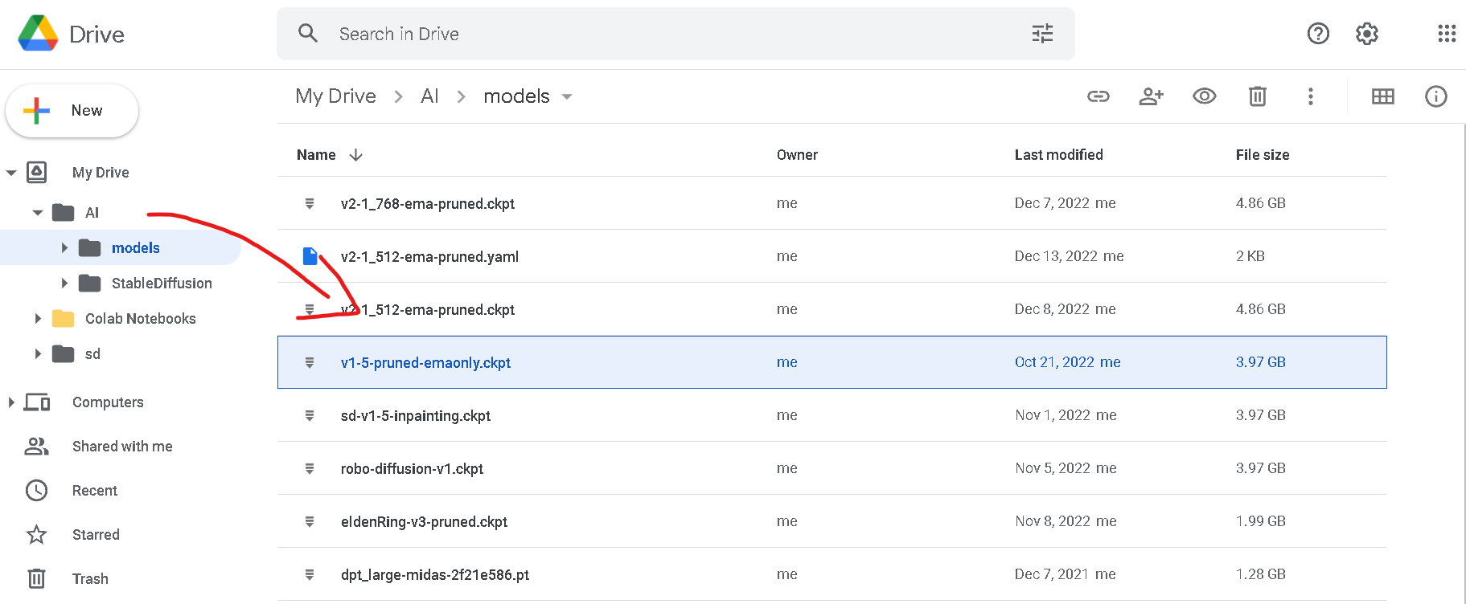Sort by Last modified column header
Viewport: 1466px width, 604px height.
[x=1058, y=154]
